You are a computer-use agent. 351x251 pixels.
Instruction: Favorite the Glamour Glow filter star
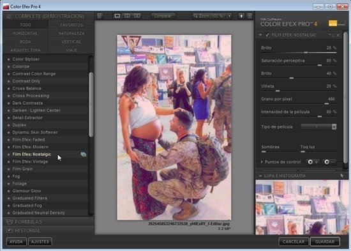point(8,191)
